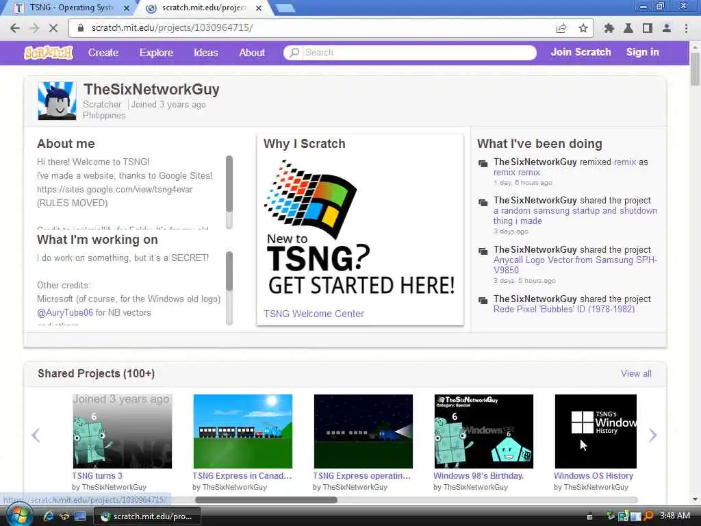701x526 pixels.
Task: Open a new browser tab
Action: (x=284, y=8)
